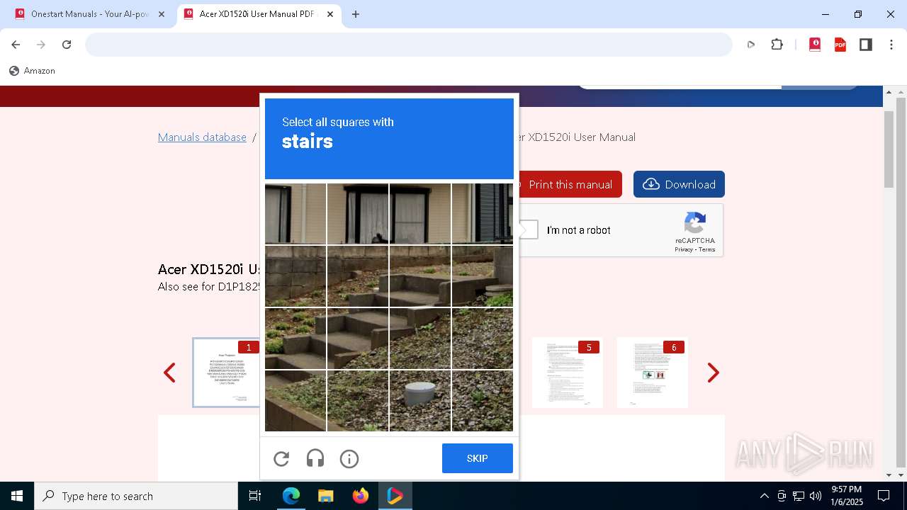Open volume control in system tray
The image size is (907, 510).
tap(816, 496)
